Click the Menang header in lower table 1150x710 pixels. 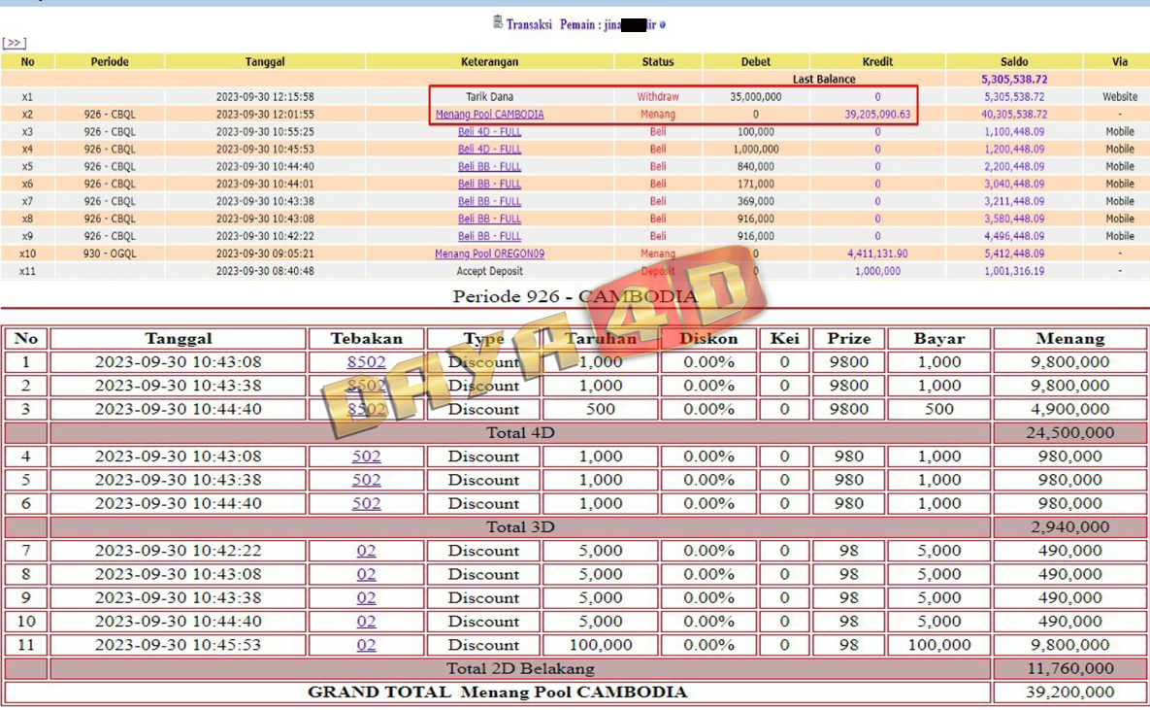click(x=1069, y=339)
